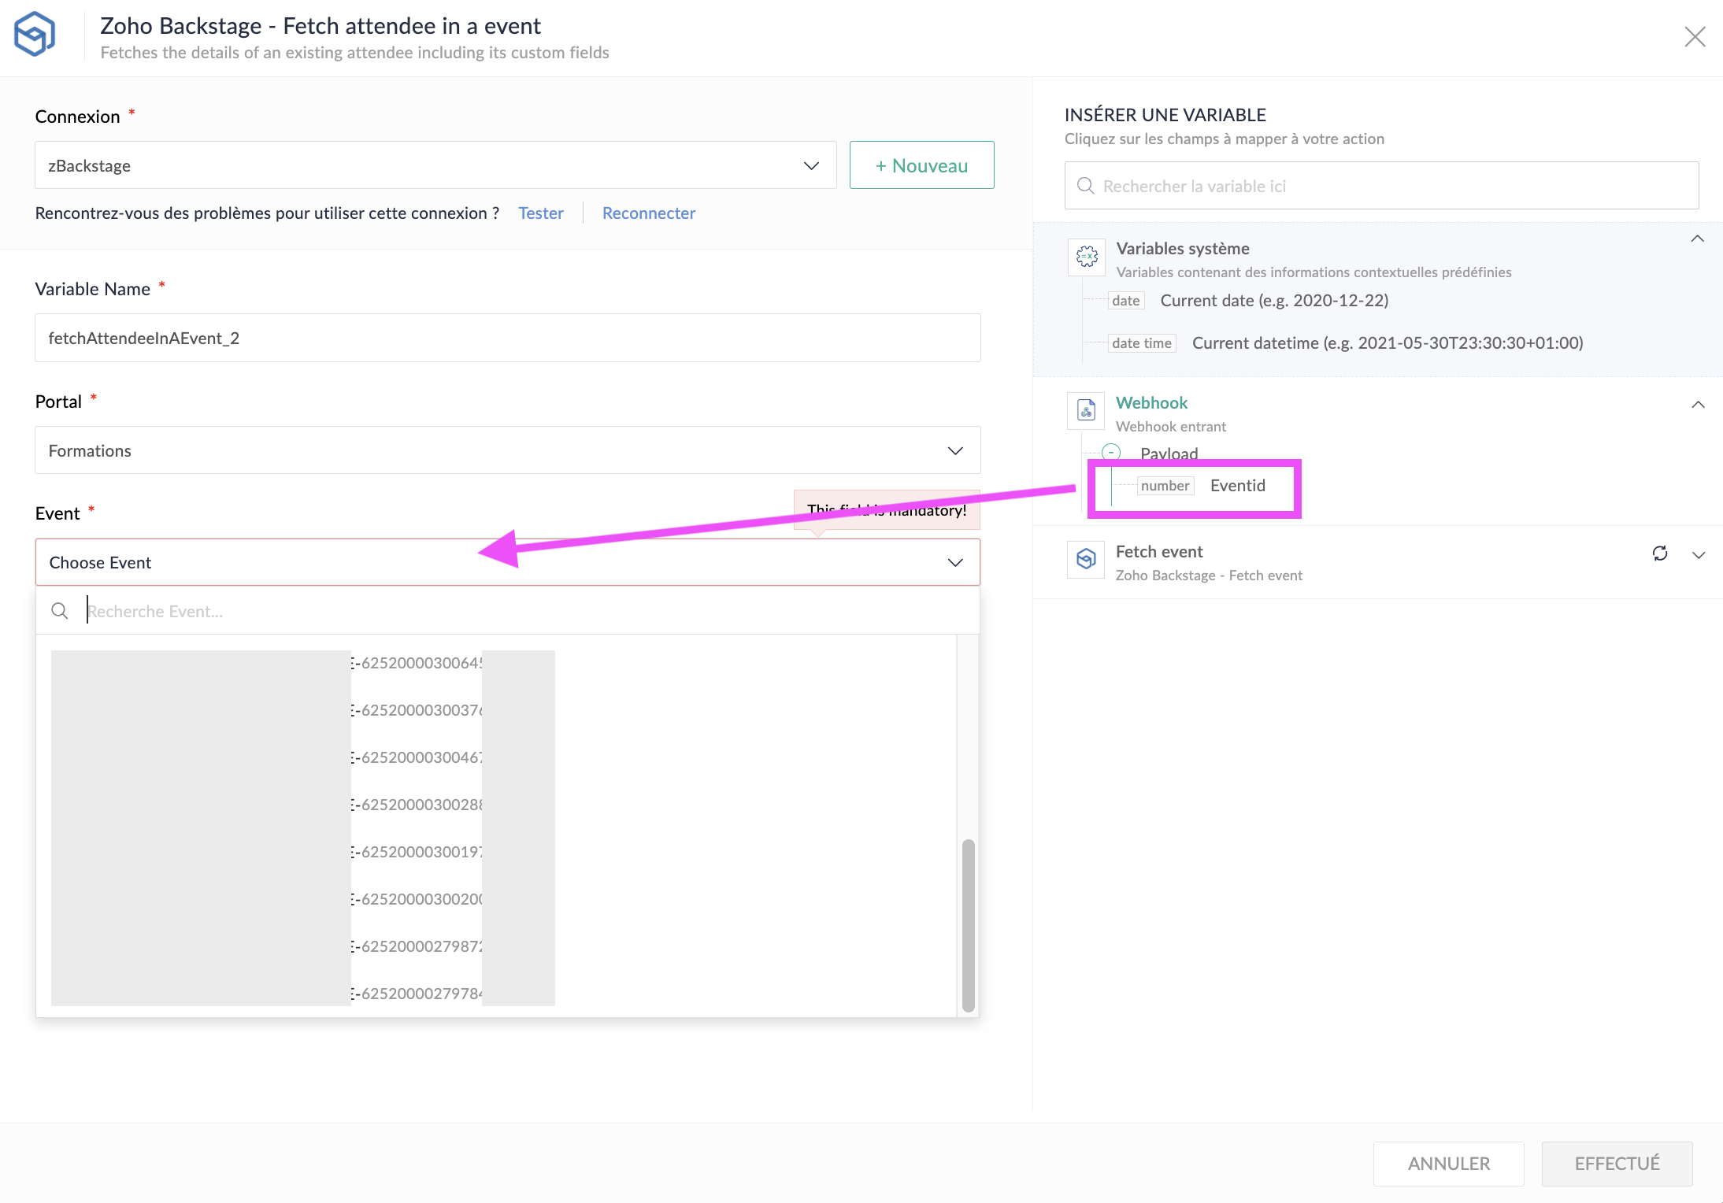
Task: Toggle the Choose Event dropdown
Action: [955, 562]
